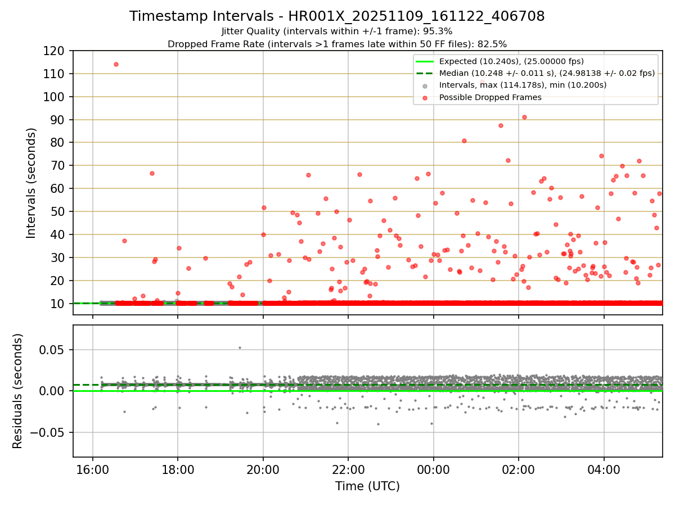675x506 pixels.
Task: Click the red dot at 91 seconds near 02:00
Action: [524, 117]
